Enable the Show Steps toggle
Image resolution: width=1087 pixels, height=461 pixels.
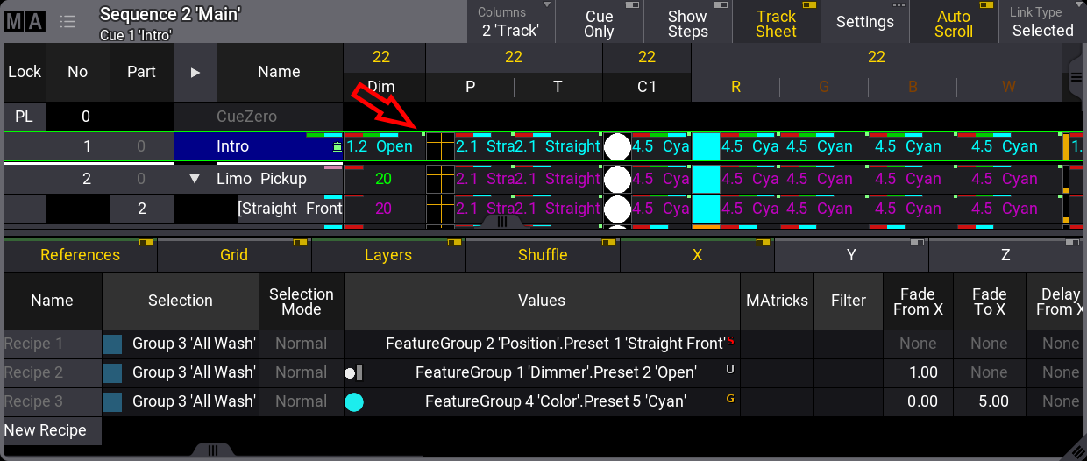pos(687,23)
